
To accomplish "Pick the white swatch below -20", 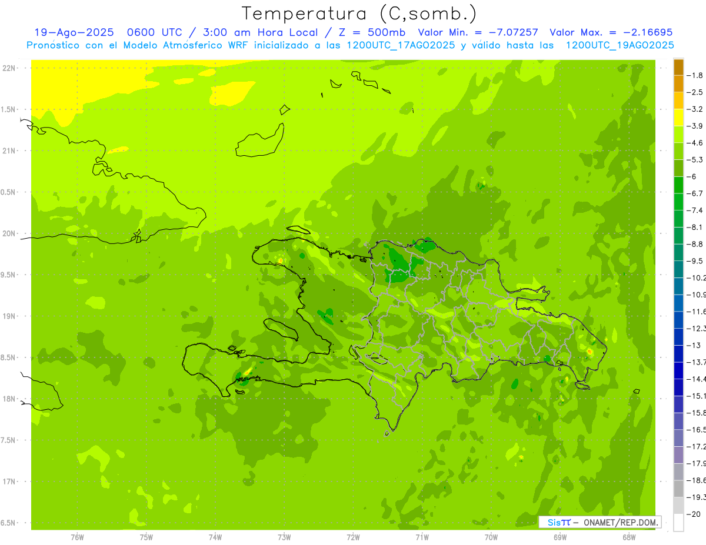I will click(678, 523).
